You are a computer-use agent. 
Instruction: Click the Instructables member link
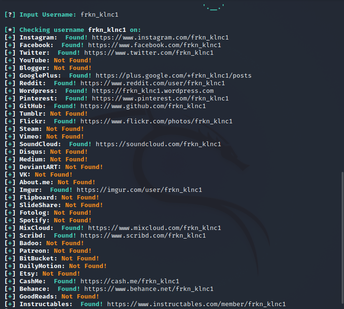click(196, 304)
